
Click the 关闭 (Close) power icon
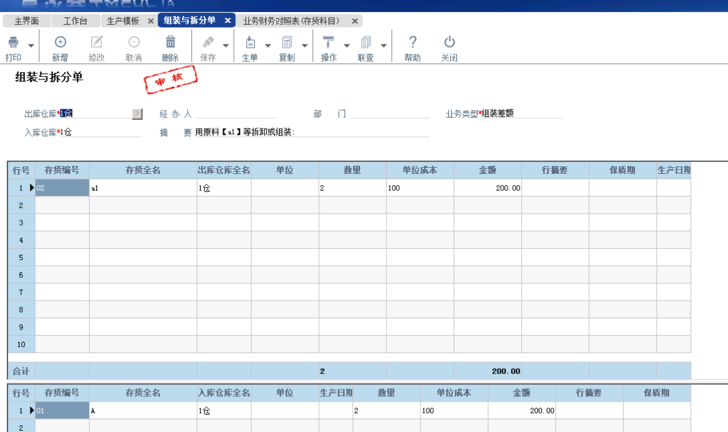(x=449, y=42)
